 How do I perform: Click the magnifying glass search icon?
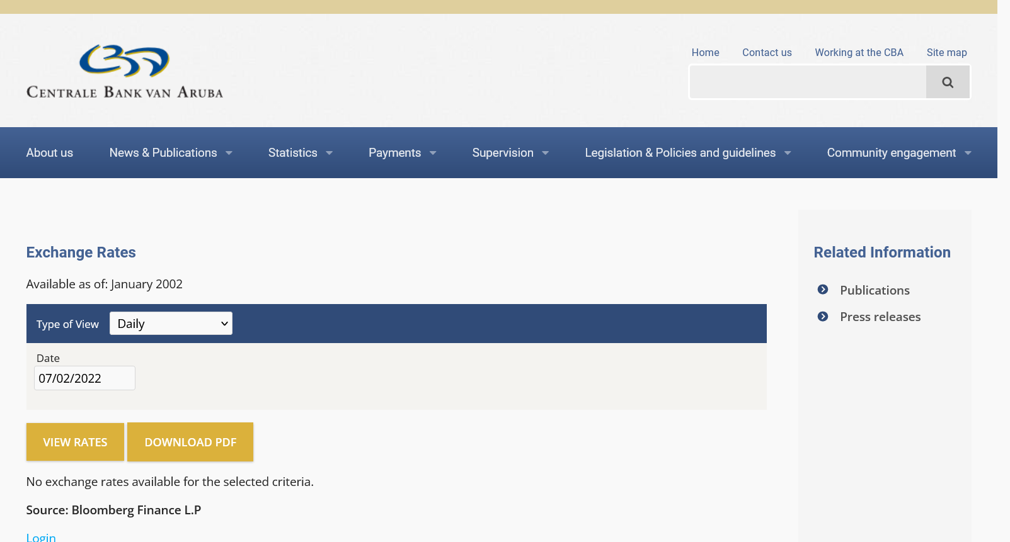tap(947, 82)
